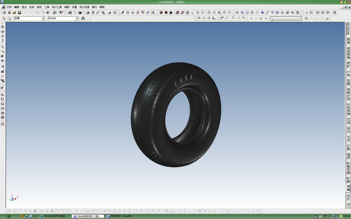Screen dimensions: 351x219
Task: Click the orbit rotate view tool
Action: [3, 32]
